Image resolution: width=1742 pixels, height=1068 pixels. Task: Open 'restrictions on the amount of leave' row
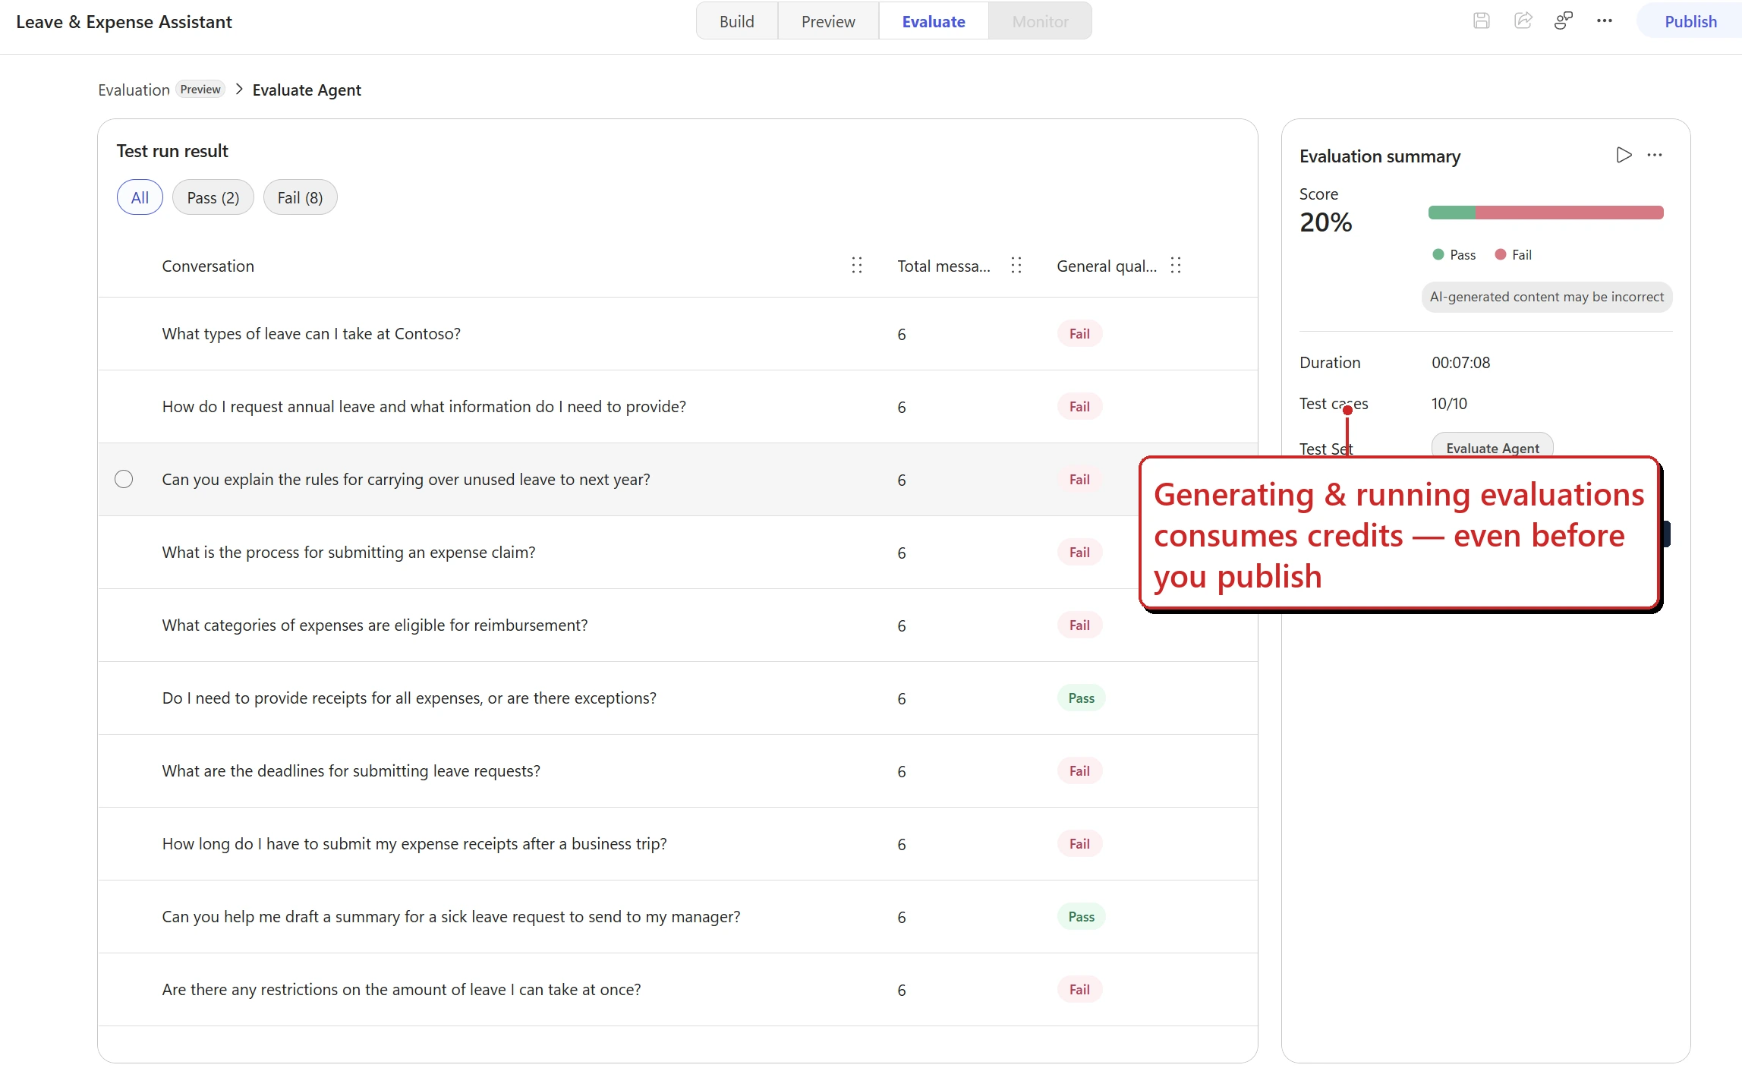[677, 989]
